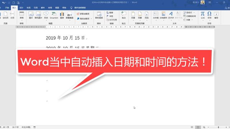This screenshot has height=129, width=230.
Task: Insert a chart (图表)
Action: coord(62,15)
